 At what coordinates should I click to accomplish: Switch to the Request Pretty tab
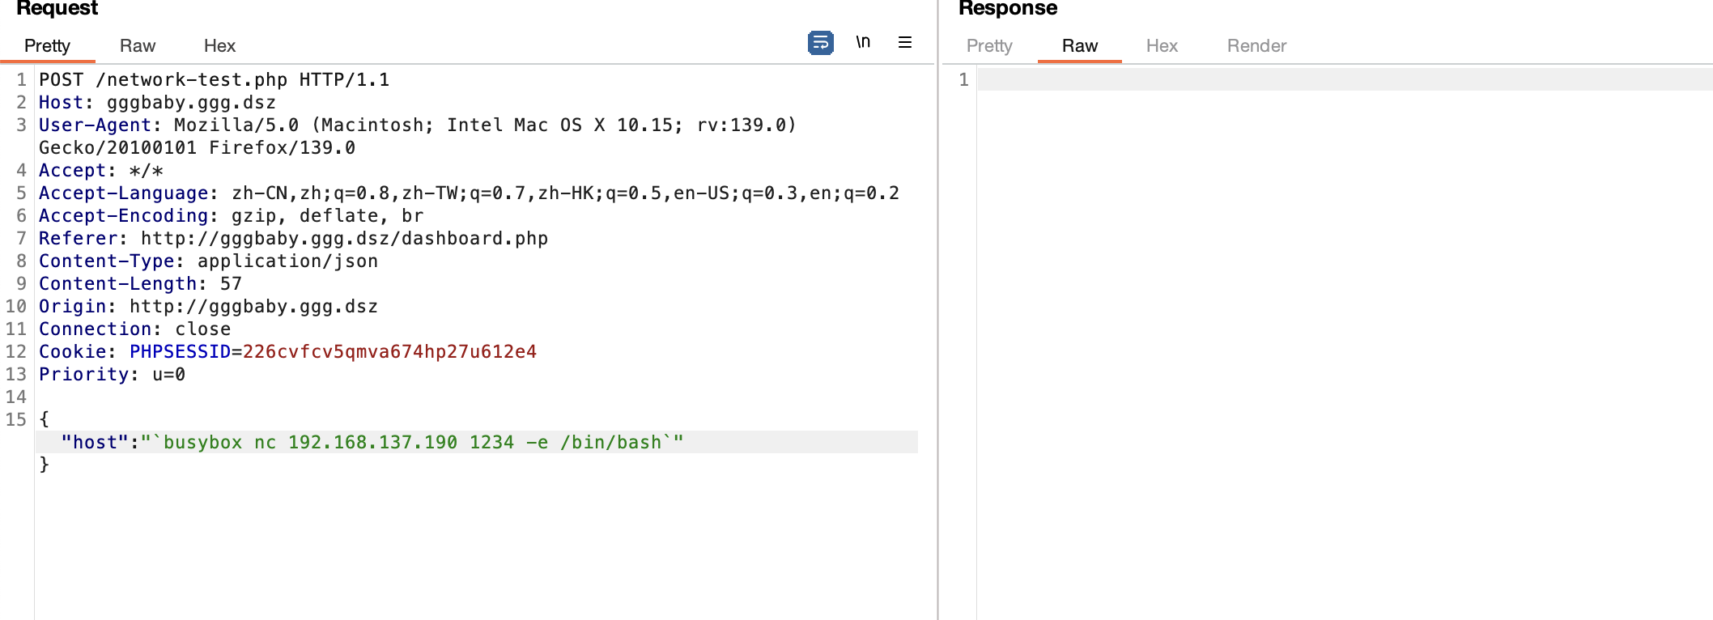pyautogui.click(x=47, y=45)
